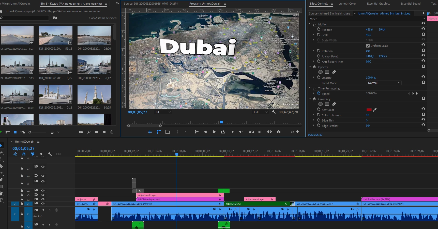Image resolution: width=438 pixels, height=229 pixels.
Task: Open the UmmAlQuwain sequence panel menu
Action: click(x=38, y=142)
